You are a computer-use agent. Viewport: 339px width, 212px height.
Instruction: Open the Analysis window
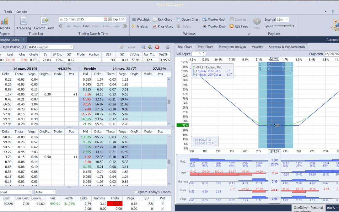(140, 26)
